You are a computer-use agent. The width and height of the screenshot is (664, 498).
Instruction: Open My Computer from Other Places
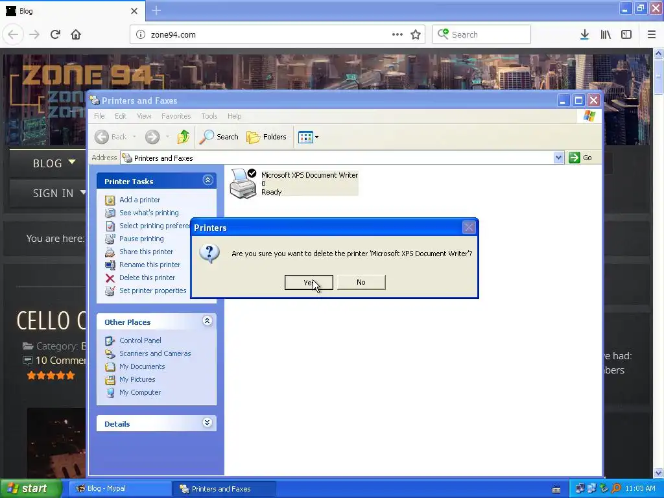[140, 392]
